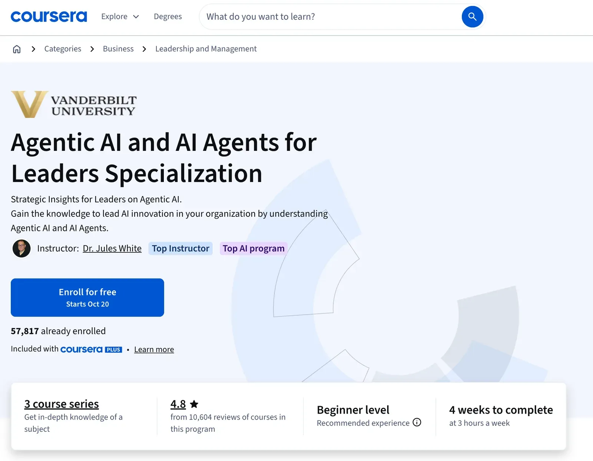Click the blue search magnifier button
593x461 pixels.
click(x=472, y=17)
